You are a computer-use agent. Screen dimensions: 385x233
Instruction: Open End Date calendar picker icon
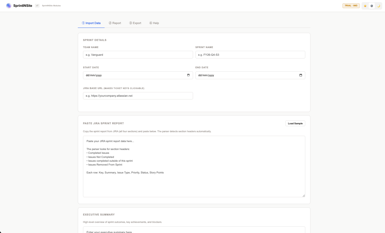(301, 75)
